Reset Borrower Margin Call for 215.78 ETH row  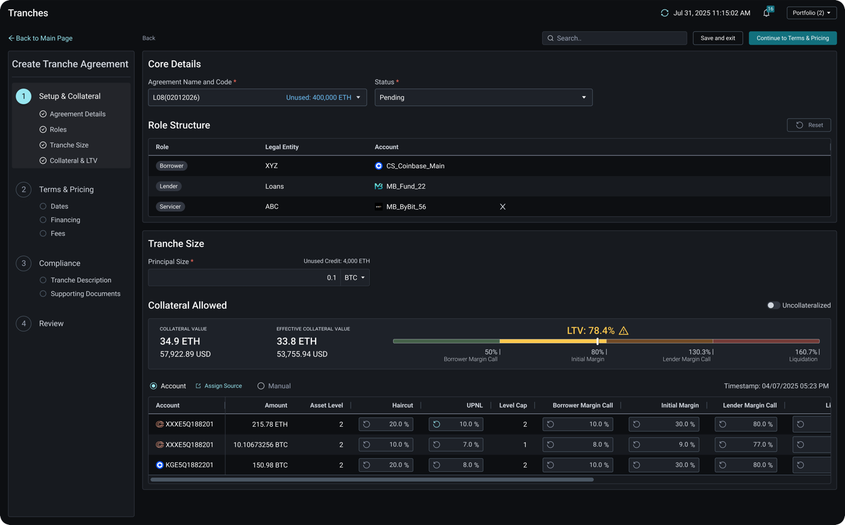pyautogui.click(x=550, y=424)
